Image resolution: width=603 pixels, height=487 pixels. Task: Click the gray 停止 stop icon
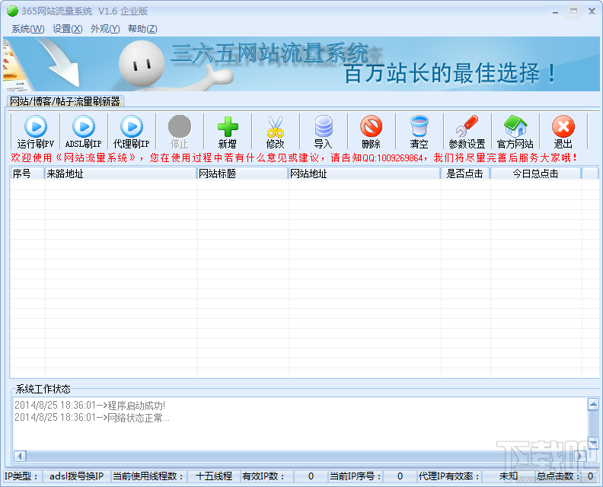pos(180,126)
